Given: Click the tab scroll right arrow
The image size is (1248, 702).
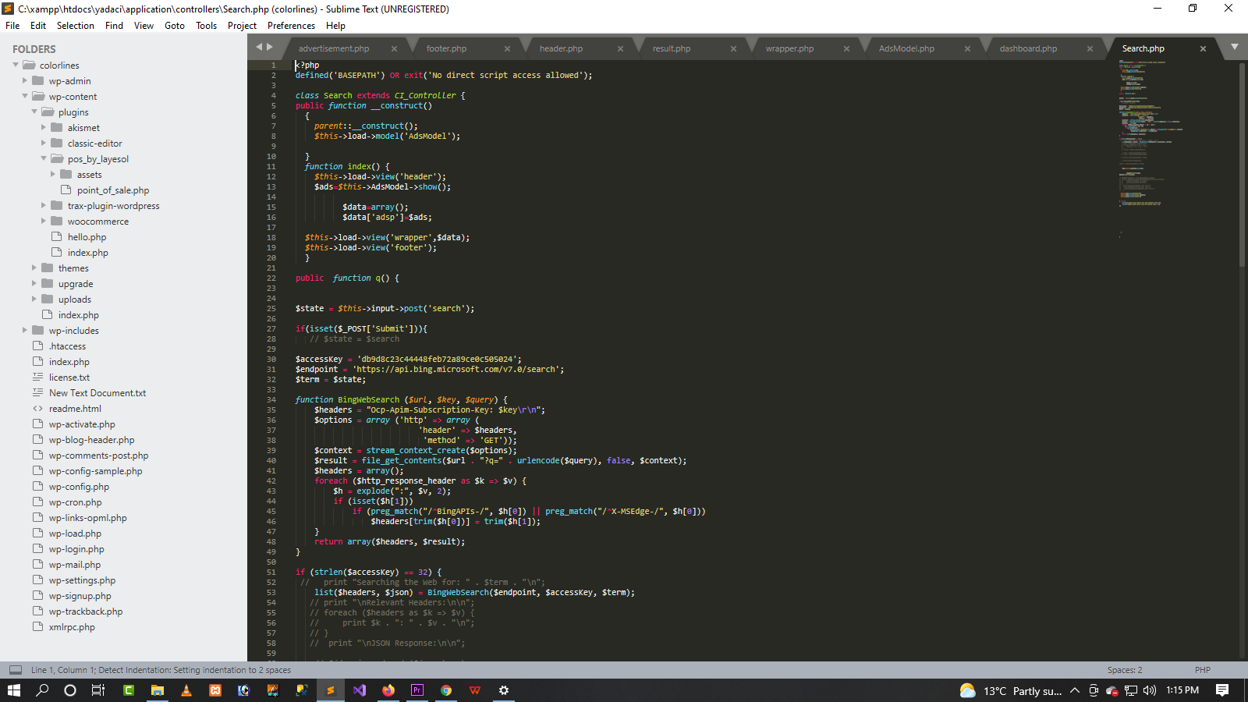Looking at the screenshot, I should (270, 48).
